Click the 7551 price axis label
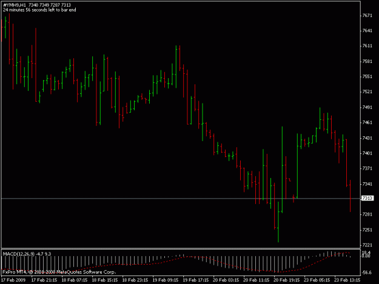Screen dimensions: 379x284 click(x=367, y=76)
